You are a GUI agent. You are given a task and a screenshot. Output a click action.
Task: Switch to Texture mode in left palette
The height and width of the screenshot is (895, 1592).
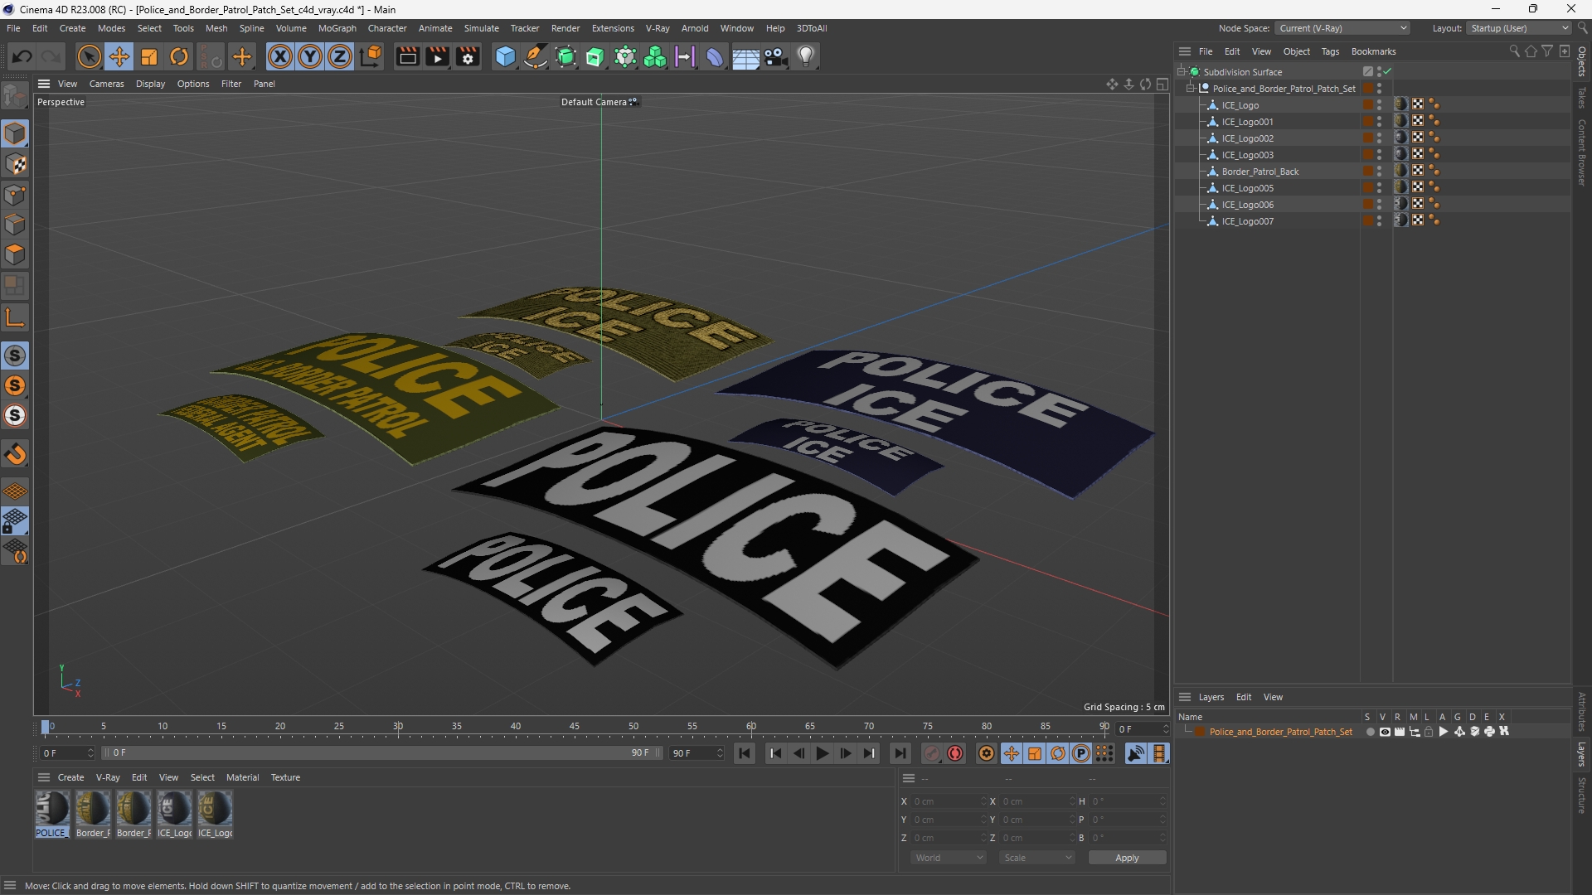[x=15, y=164]
